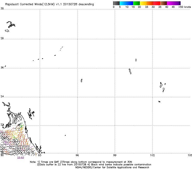Click the red 30-35 knots color band

(157, 3)
